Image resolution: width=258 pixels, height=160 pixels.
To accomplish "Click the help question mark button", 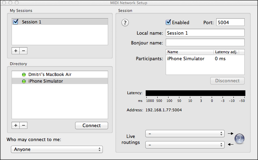I will pyautogui.click(x=125, y=23).
